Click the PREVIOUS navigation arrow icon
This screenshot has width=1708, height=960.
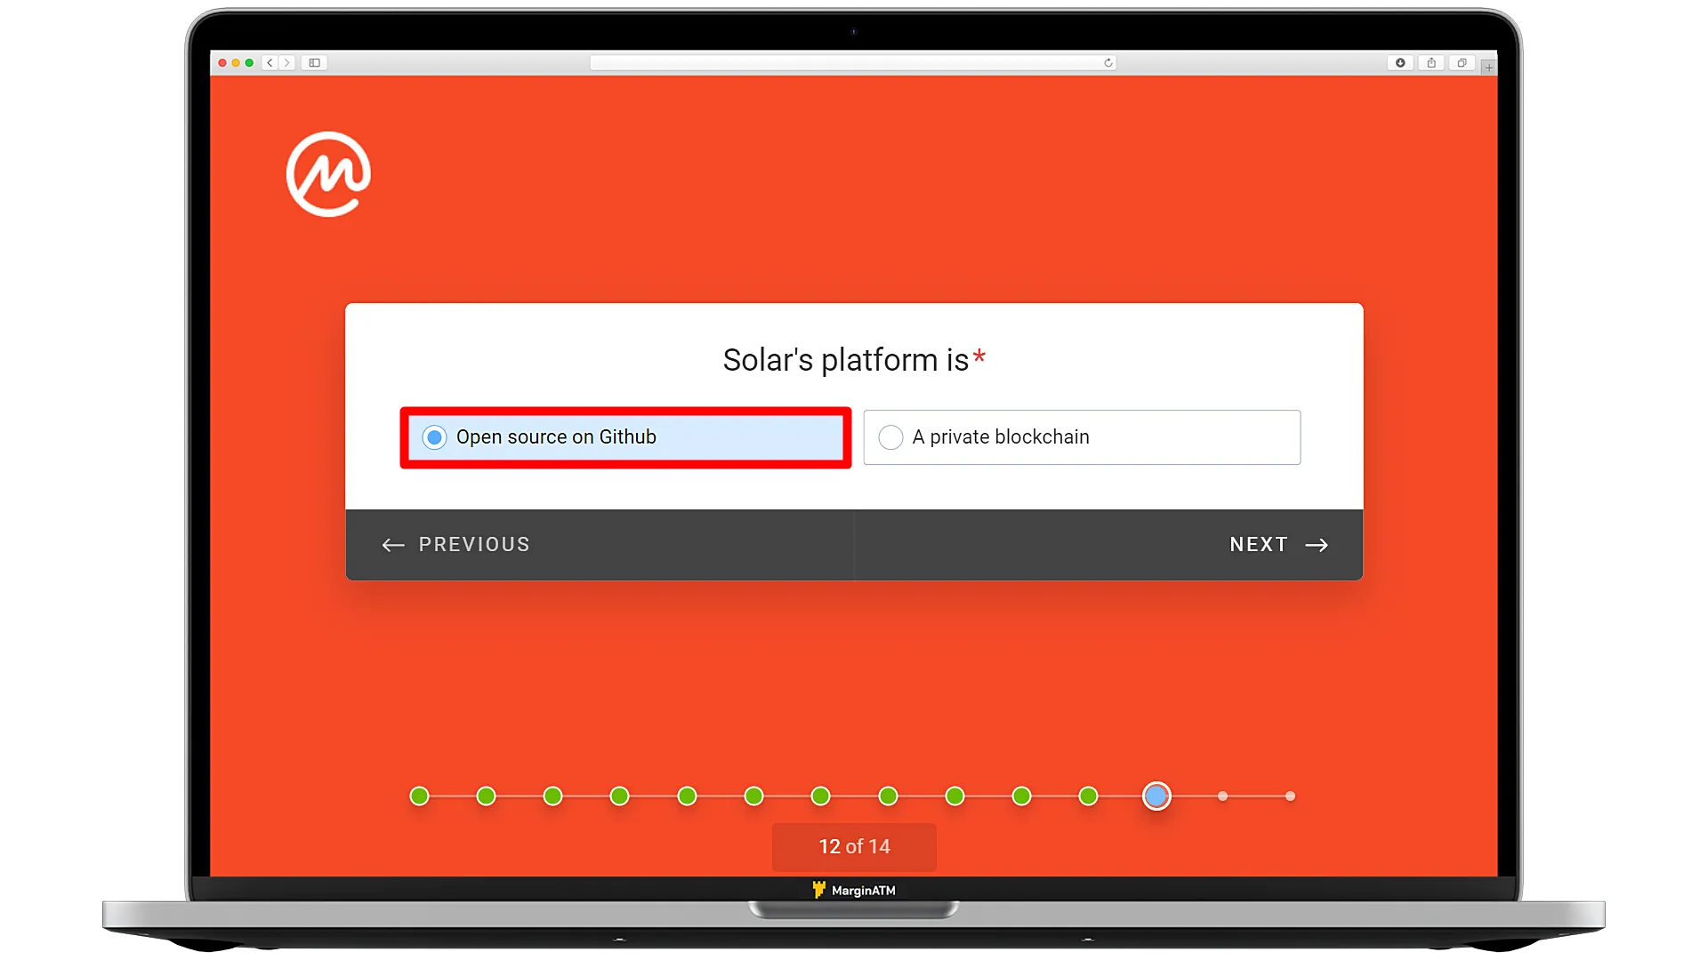(x=393, y=544)
